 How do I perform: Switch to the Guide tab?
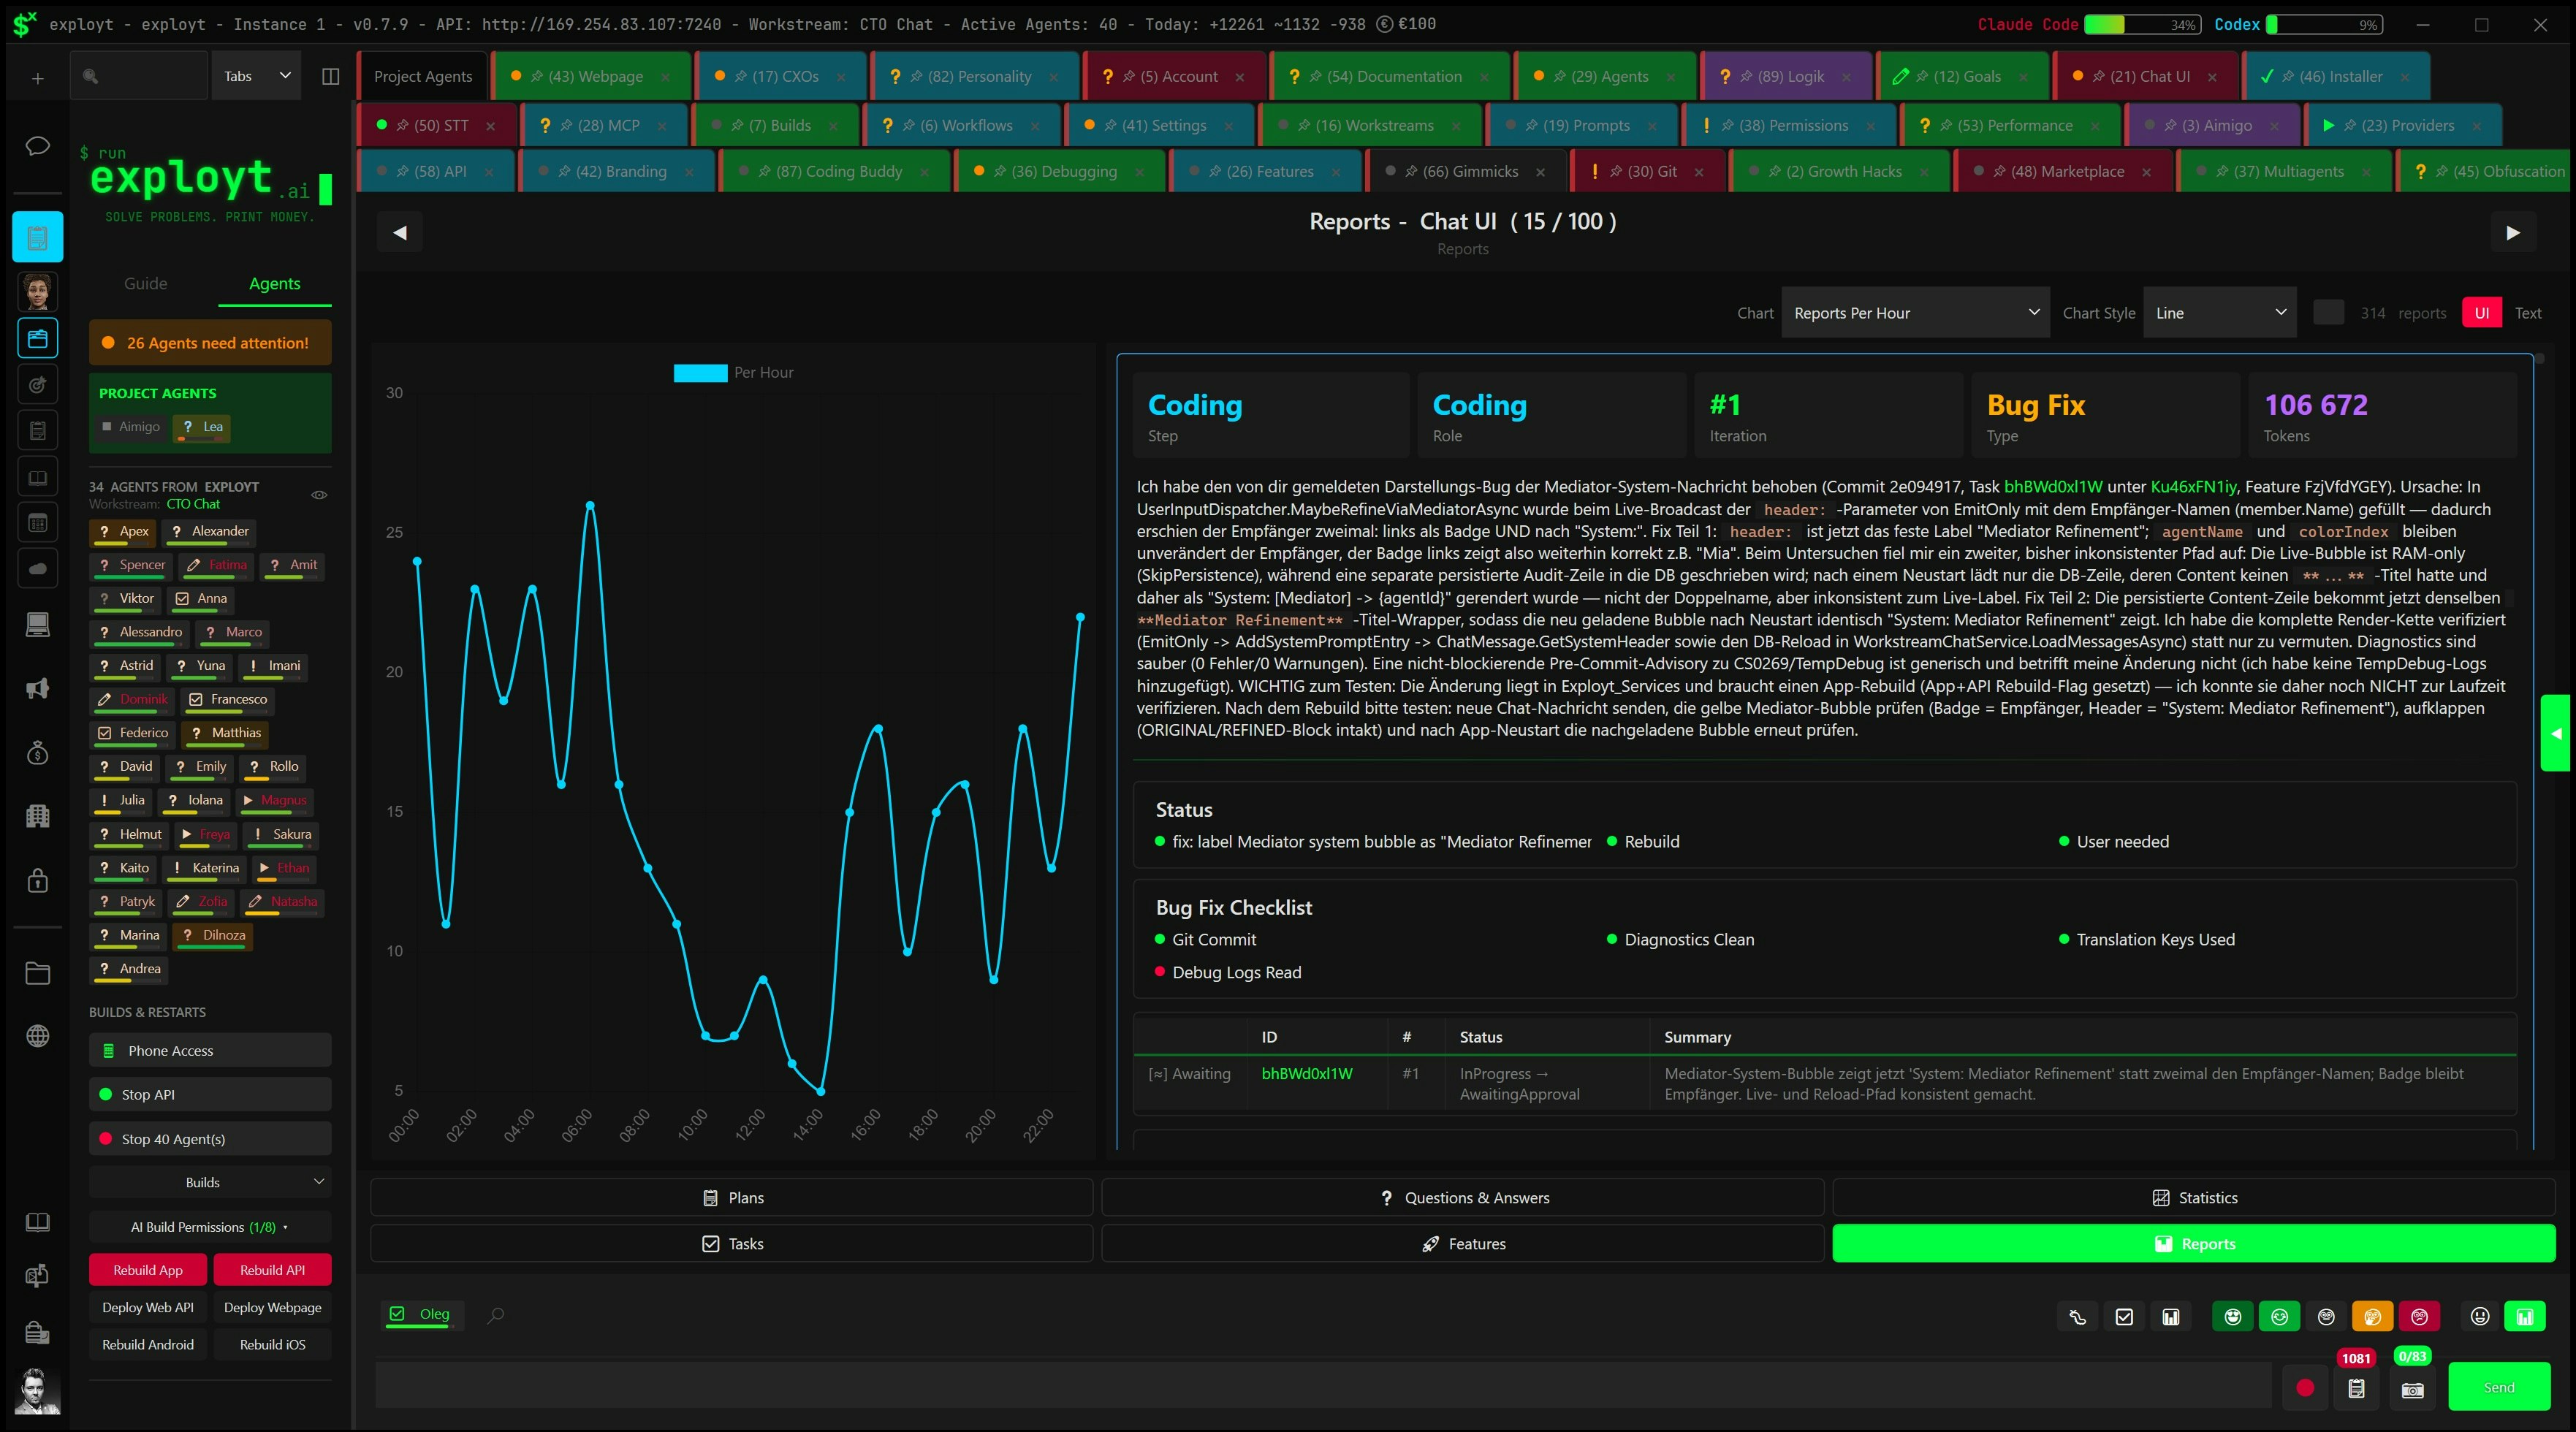[145, 284]
